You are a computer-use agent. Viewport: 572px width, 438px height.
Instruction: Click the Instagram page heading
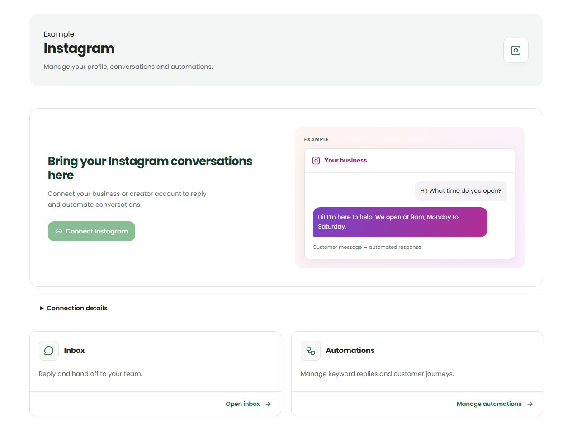point(79,49)
